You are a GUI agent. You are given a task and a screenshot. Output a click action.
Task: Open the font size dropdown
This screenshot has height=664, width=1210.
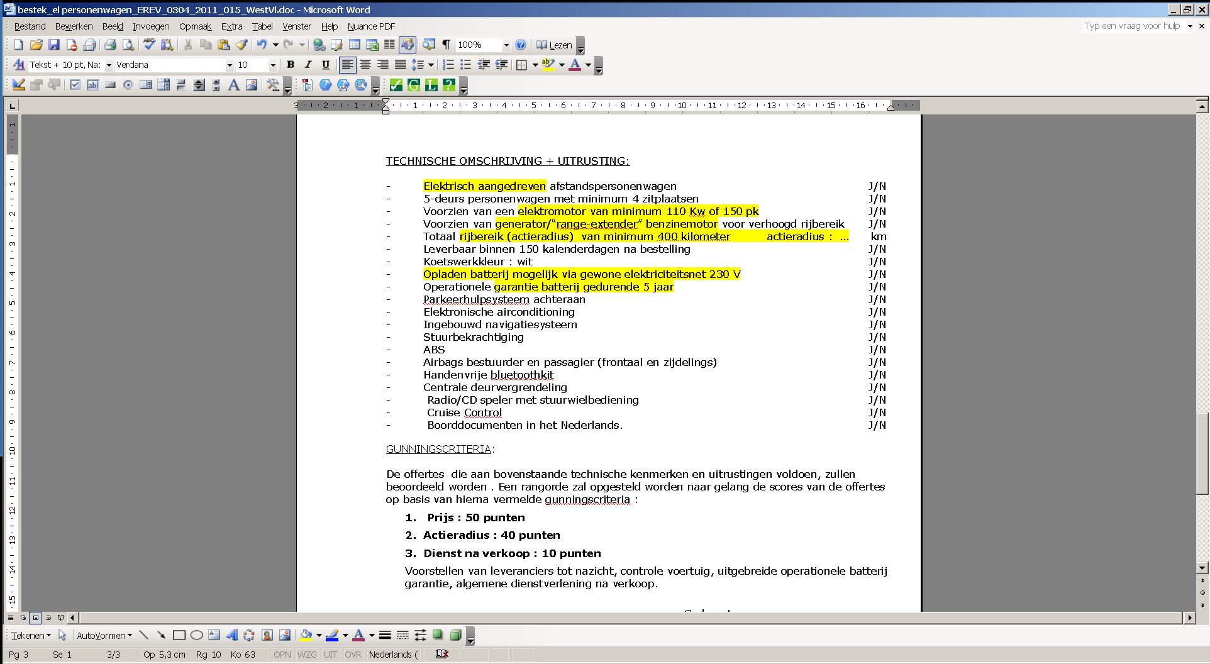pos(273,65)
